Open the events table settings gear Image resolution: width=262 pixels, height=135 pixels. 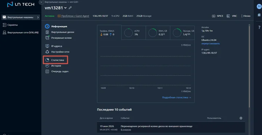(241, 118)
